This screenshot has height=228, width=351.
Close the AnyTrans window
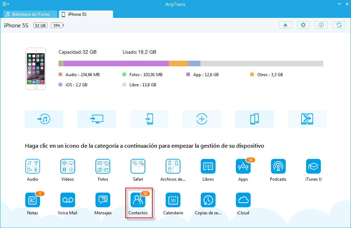pos(347,4)
